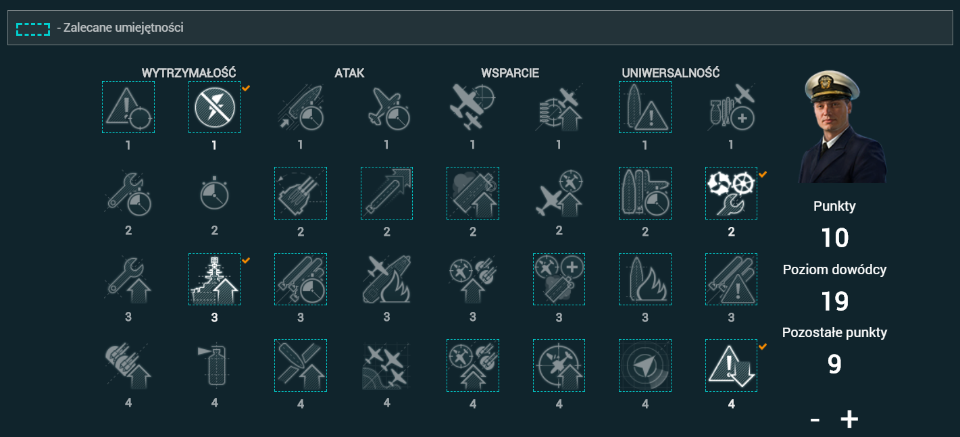Select Demolition Expert shell-with-flame skill

click(x=645, y=280)
